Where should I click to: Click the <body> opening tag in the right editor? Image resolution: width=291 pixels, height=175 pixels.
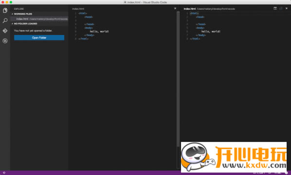(x=200, y=28)
